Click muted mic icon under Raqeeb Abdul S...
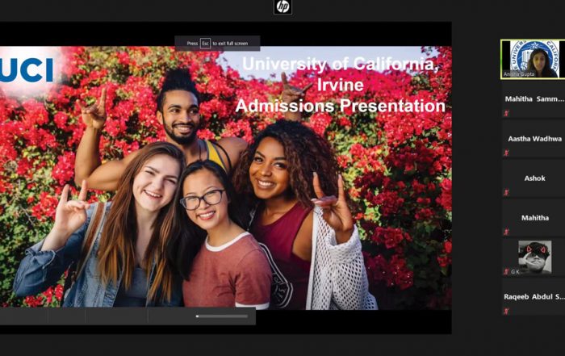The image size is (565, 356). click(506, 311)
